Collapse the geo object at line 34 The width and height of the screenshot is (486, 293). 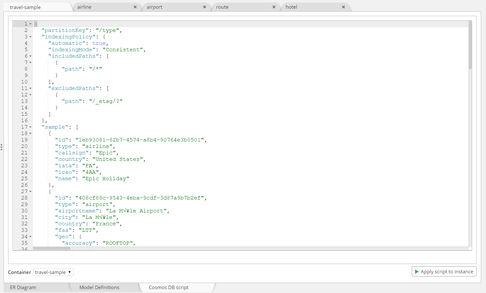[x=30, y=237]
